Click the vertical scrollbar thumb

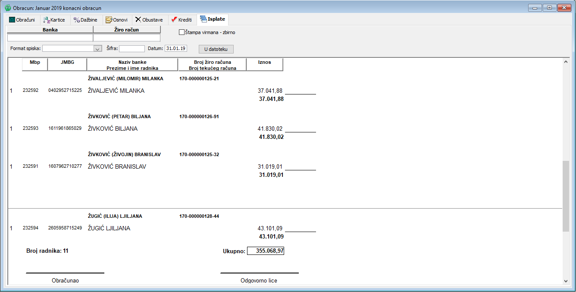pyautogui.click(x=566, y=196)
